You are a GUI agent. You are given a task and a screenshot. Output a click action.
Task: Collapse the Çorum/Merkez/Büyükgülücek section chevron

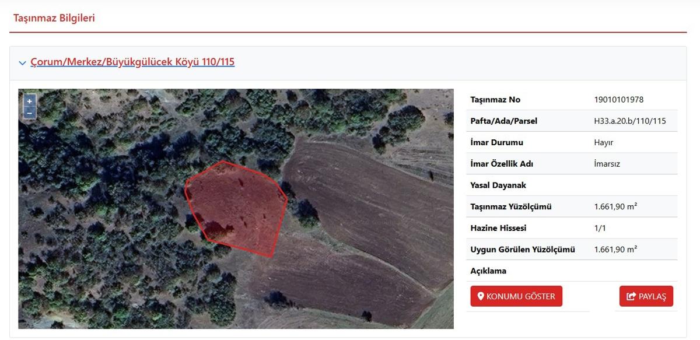tap(23, 63)
